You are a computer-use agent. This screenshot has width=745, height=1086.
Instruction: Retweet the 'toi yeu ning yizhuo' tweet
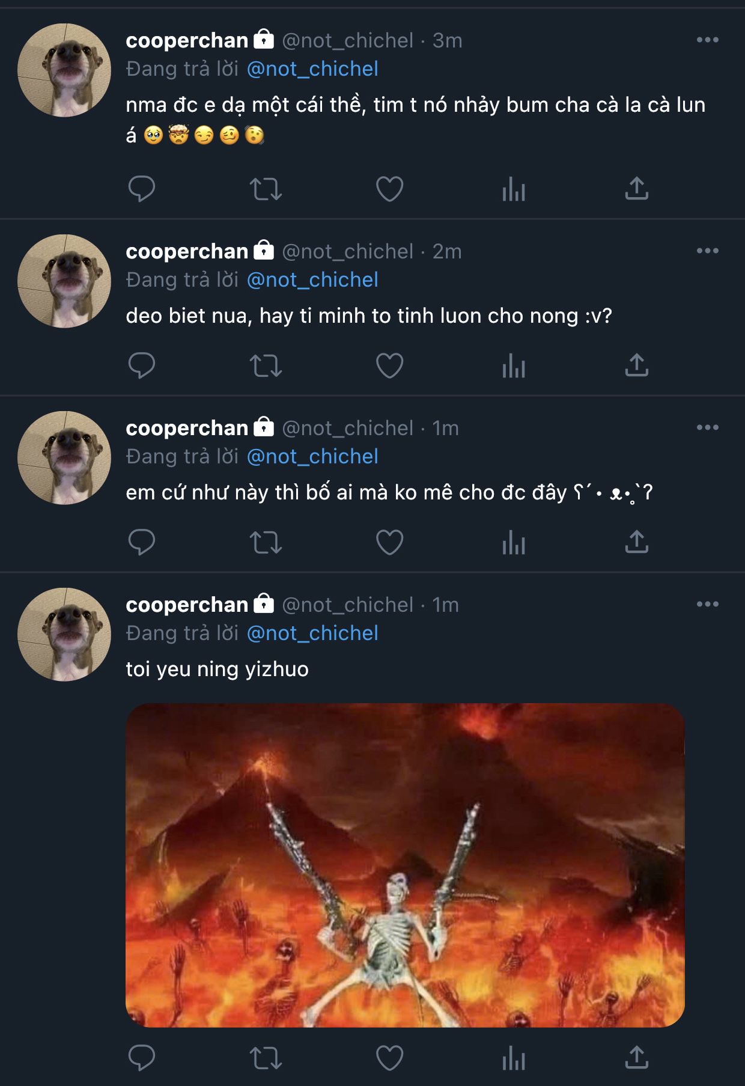(x=266, y=1058)
